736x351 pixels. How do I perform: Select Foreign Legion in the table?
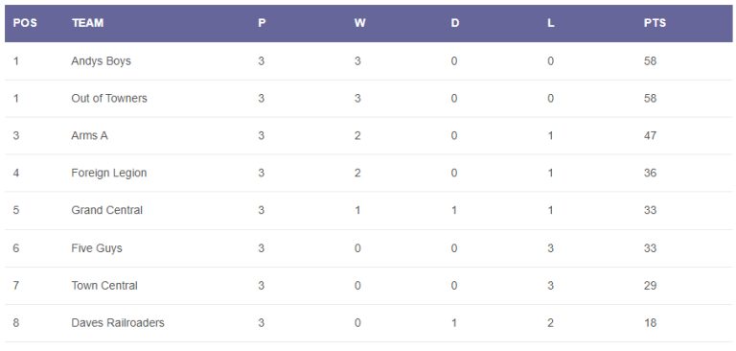point(109,173)
